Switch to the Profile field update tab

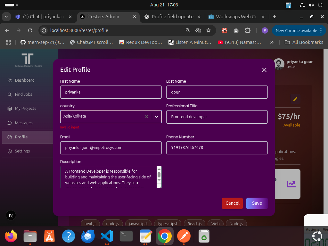[x=172, y=17]
